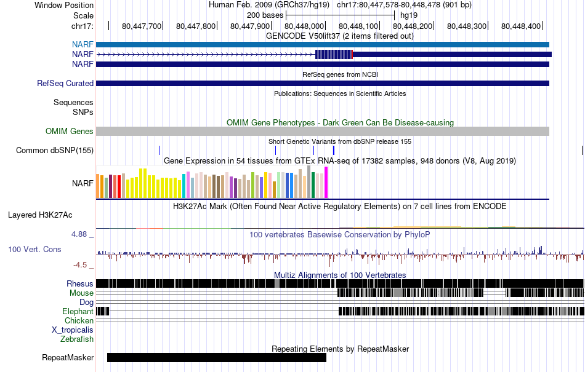Click the GENCODE V50lift37 track title
Viewport: 585px width, 372px height.
(x=340, y=36)
